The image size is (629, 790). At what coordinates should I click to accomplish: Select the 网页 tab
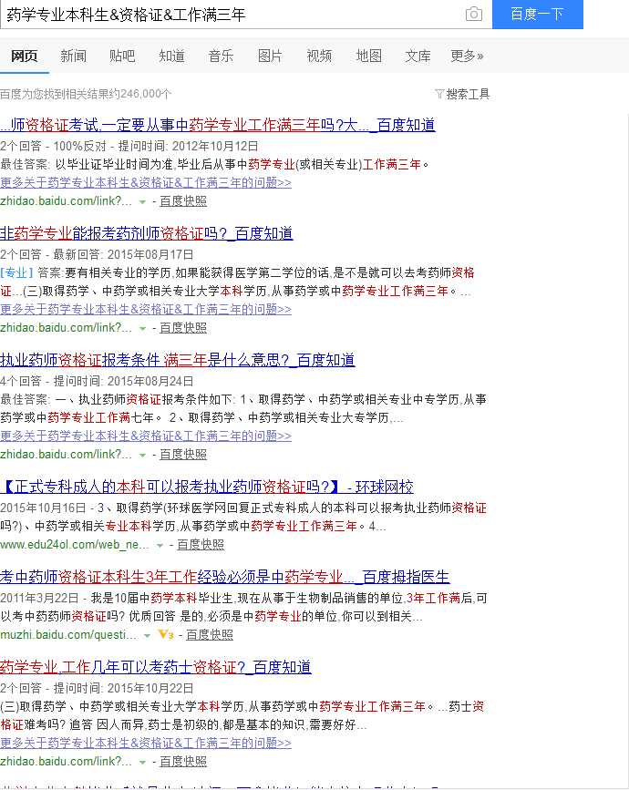pyautogui.click(x=25, y=56)
